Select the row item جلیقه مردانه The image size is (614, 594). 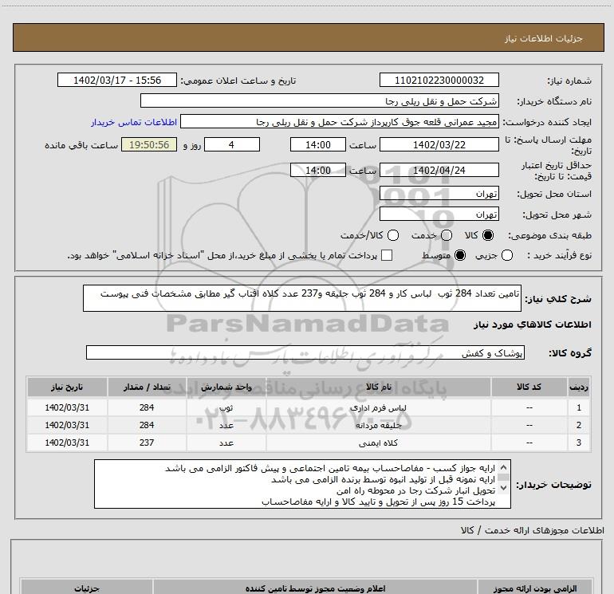(x=378, y=425)
